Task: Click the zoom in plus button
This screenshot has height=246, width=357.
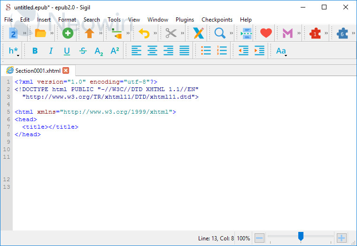Action: coord(341,238)
